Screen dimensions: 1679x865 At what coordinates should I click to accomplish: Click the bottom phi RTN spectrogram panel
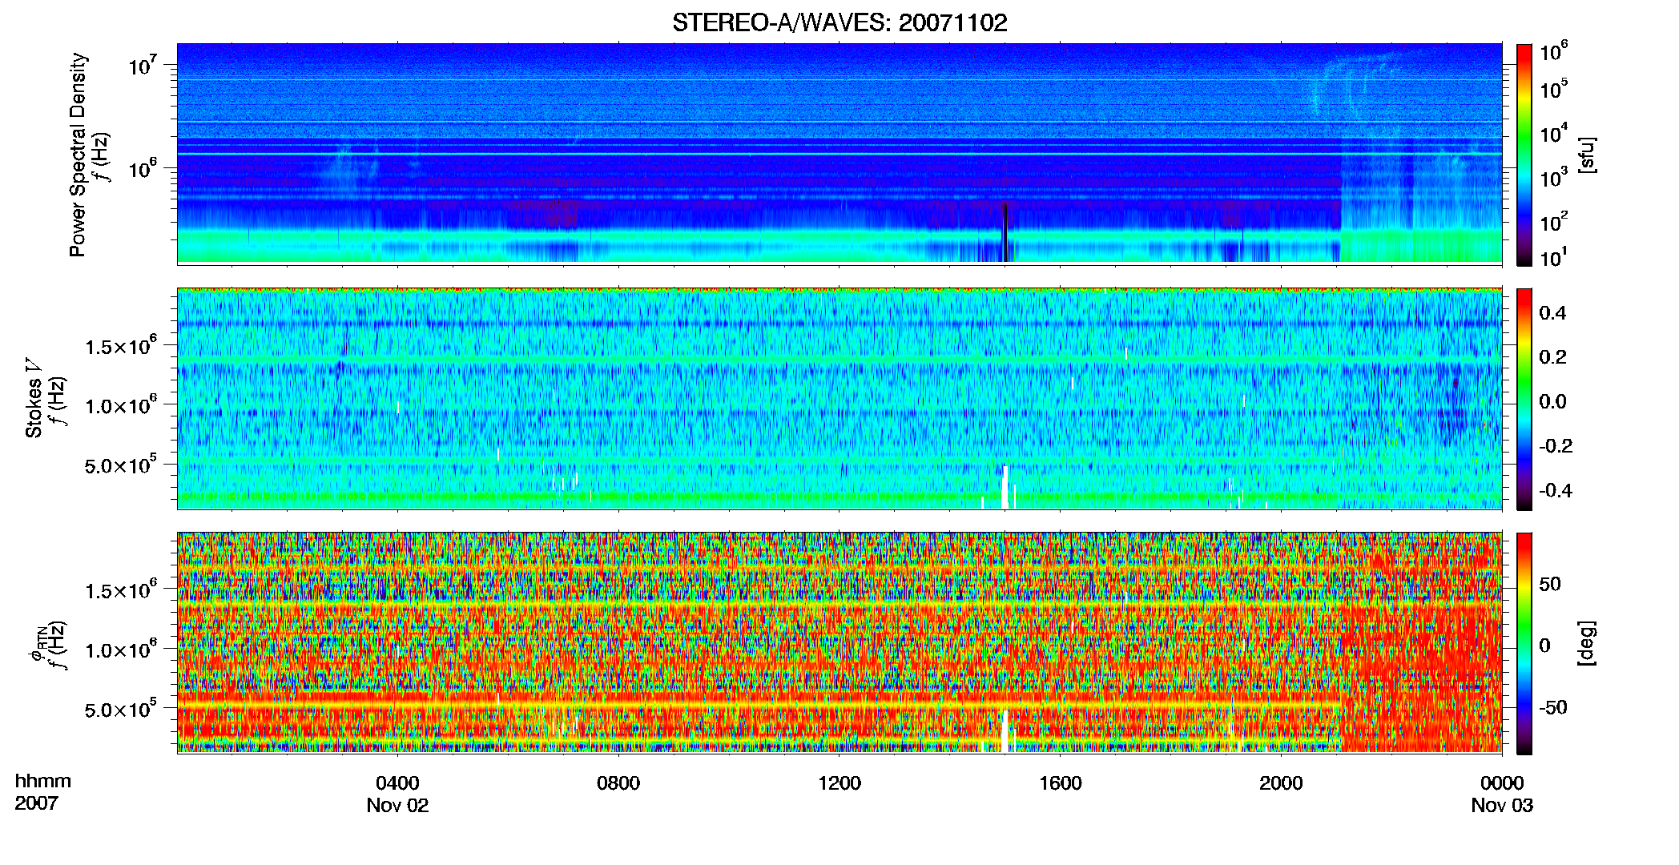click(839, 643)
